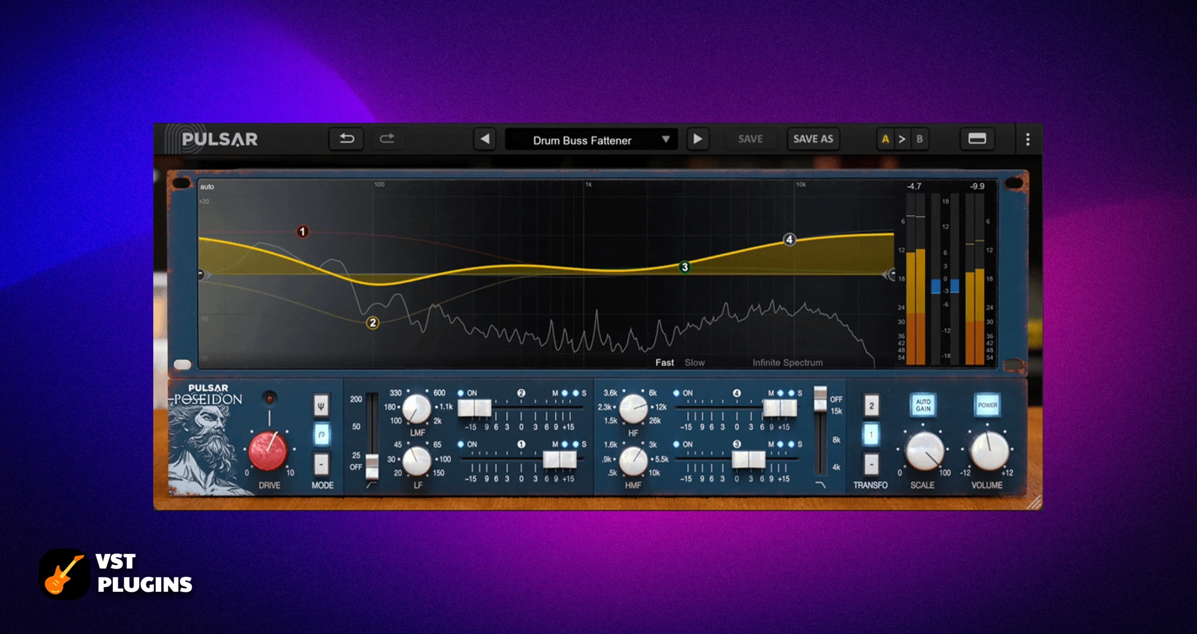Select preset slot B
The width and height of the screenshot is (1197, 634).
tap(919, 139)
